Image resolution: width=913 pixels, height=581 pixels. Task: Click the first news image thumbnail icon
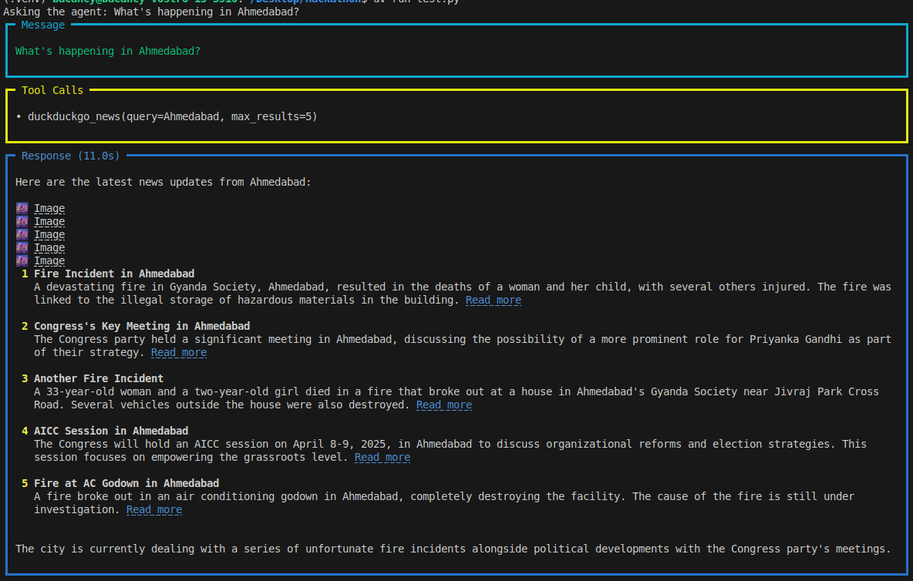coord(22,207)
